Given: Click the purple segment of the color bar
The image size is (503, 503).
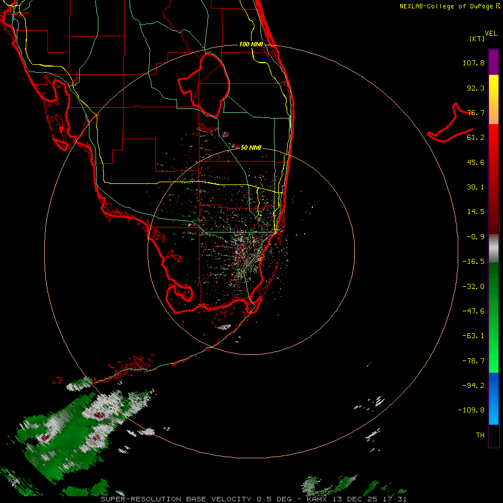Looking at the screenshot, I should tap(493, 62).
